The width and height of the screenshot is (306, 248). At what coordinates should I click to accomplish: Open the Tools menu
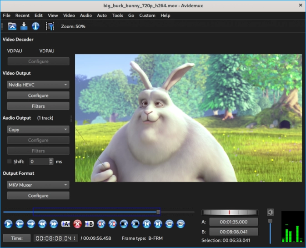pos(117,15)
